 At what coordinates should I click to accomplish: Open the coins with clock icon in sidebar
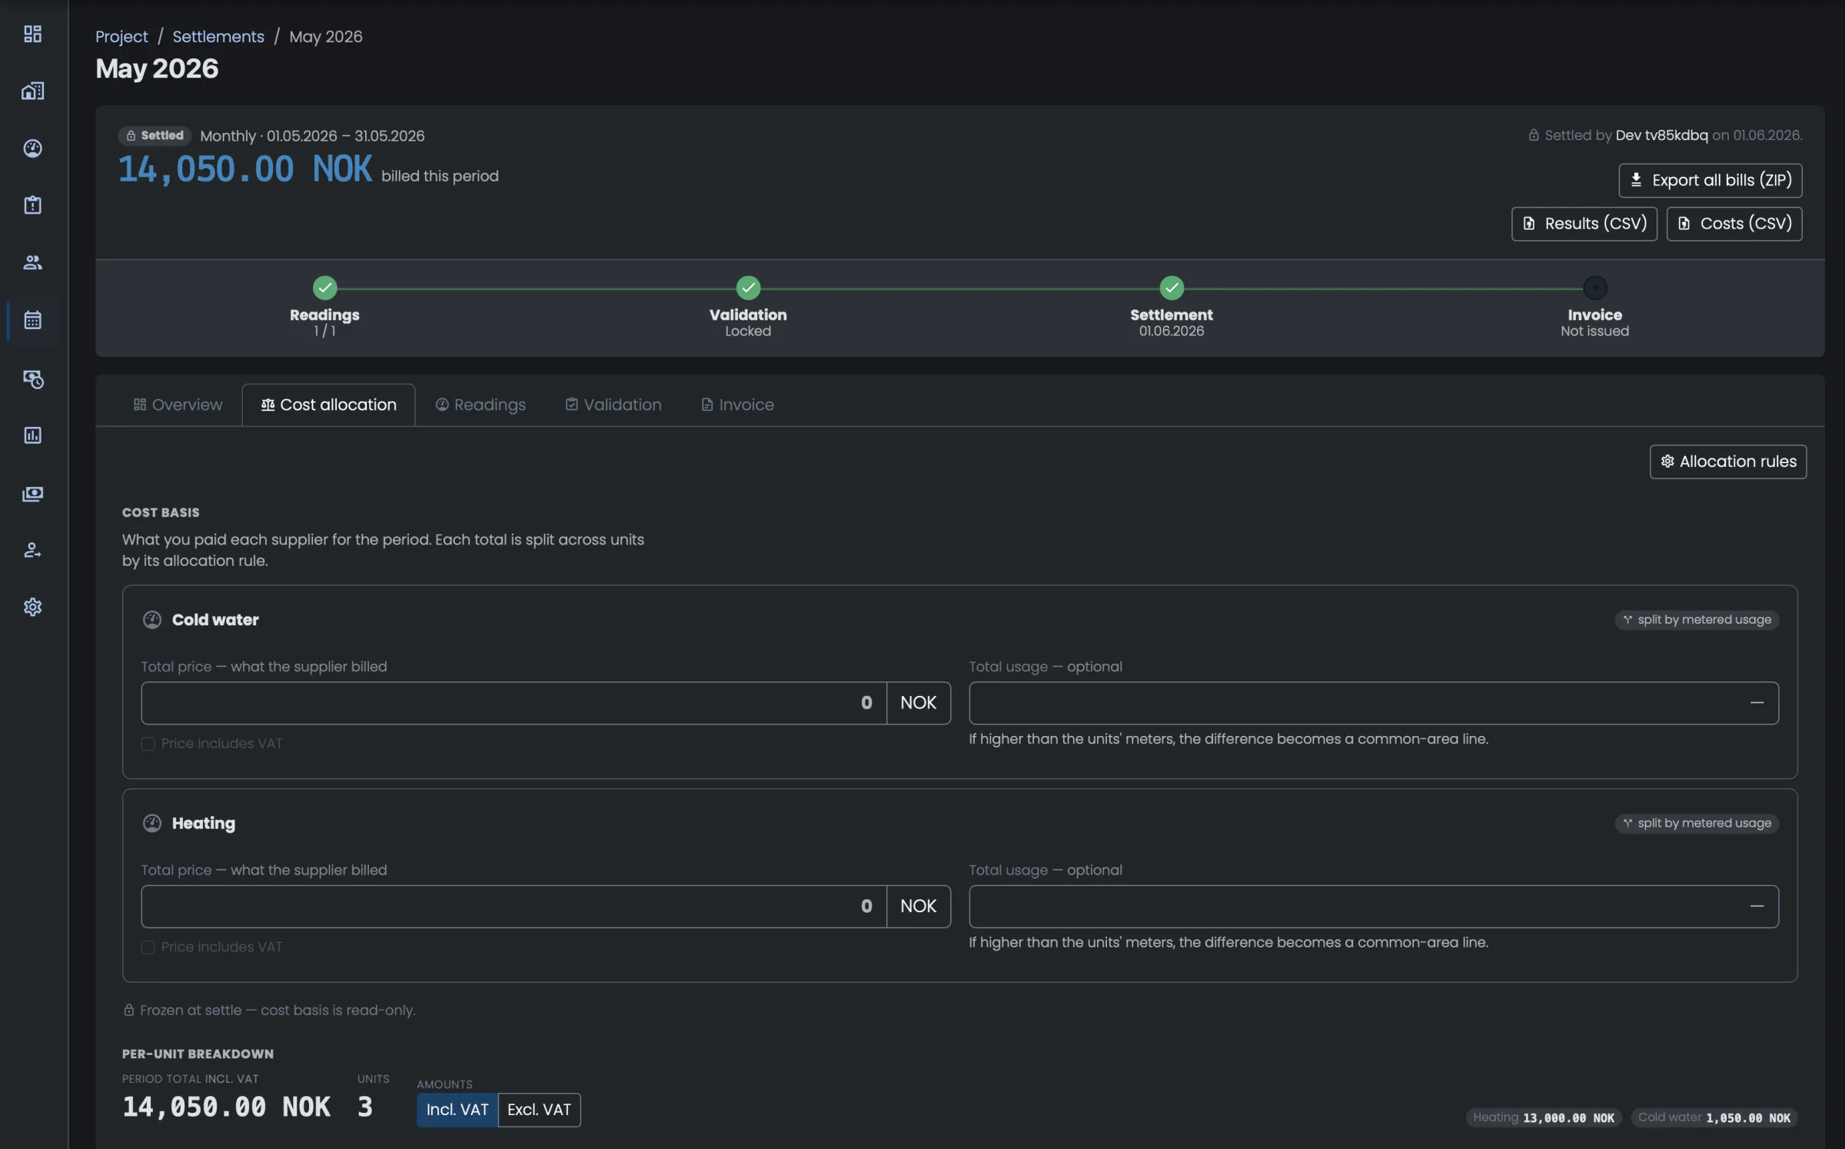(32, 378)
